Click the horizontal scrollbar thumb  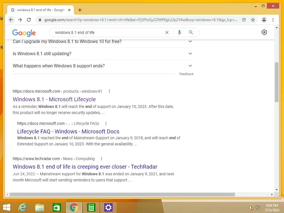[122, 194]
